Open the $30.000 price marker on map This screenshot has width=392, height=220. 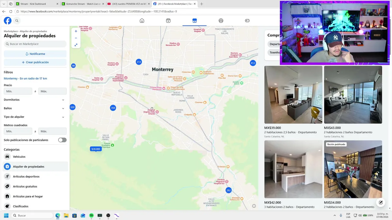[x=96, y=149]
